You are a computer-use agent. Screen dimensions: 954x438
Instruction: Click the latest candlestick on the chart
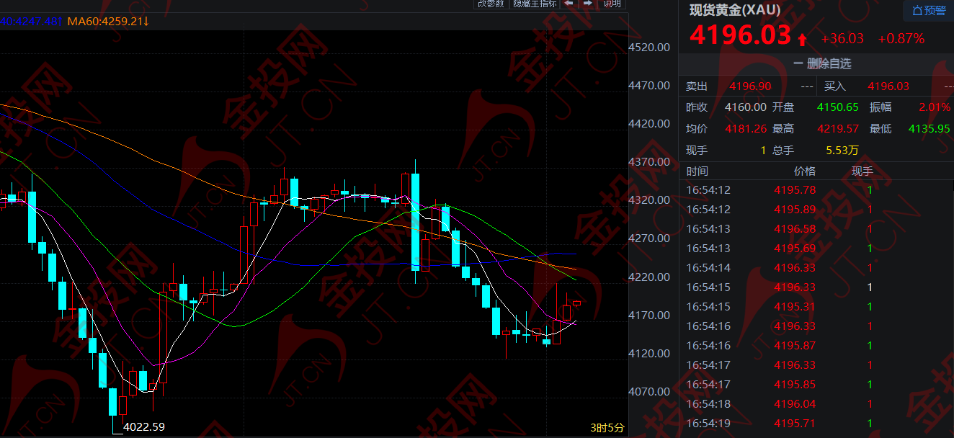coord(576,303)
